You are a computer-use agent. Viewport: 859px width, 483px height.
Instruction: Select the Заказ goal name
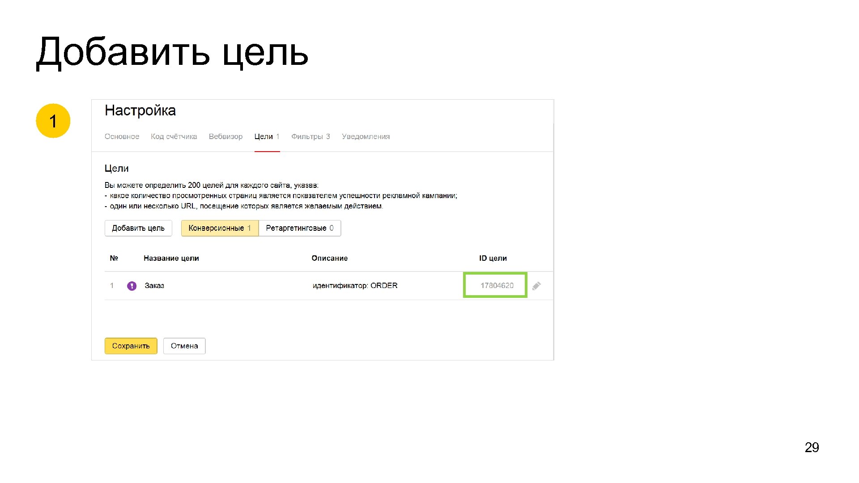[154, 285]
